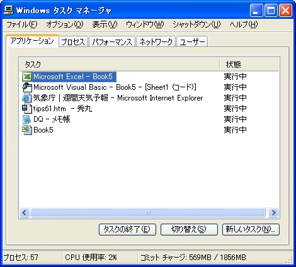This screenshot has height=267, width=296.
Task: Click the Visual Basic icon in task list
Action: click(27, 87)
